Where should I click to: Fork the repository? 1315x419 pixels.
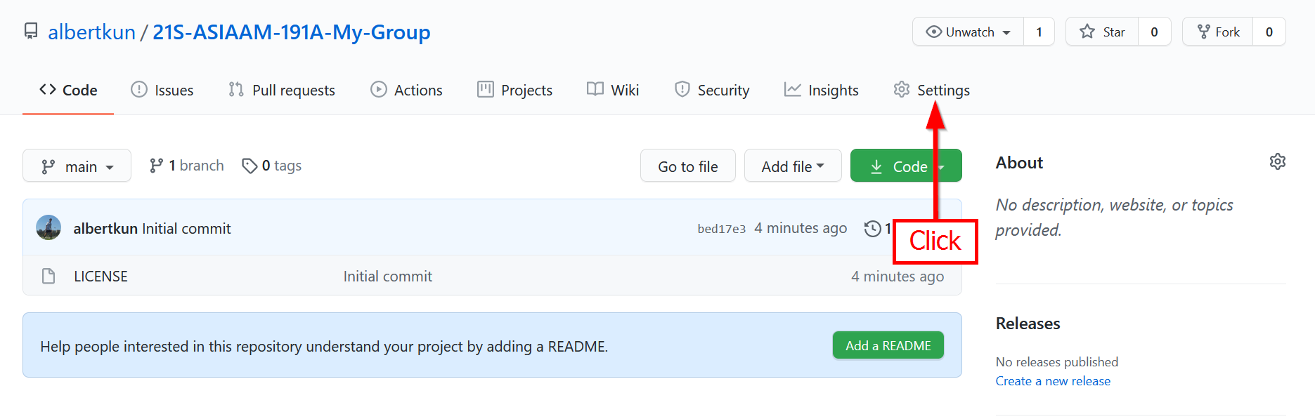pyautogui.click(x=1218, y=32)
